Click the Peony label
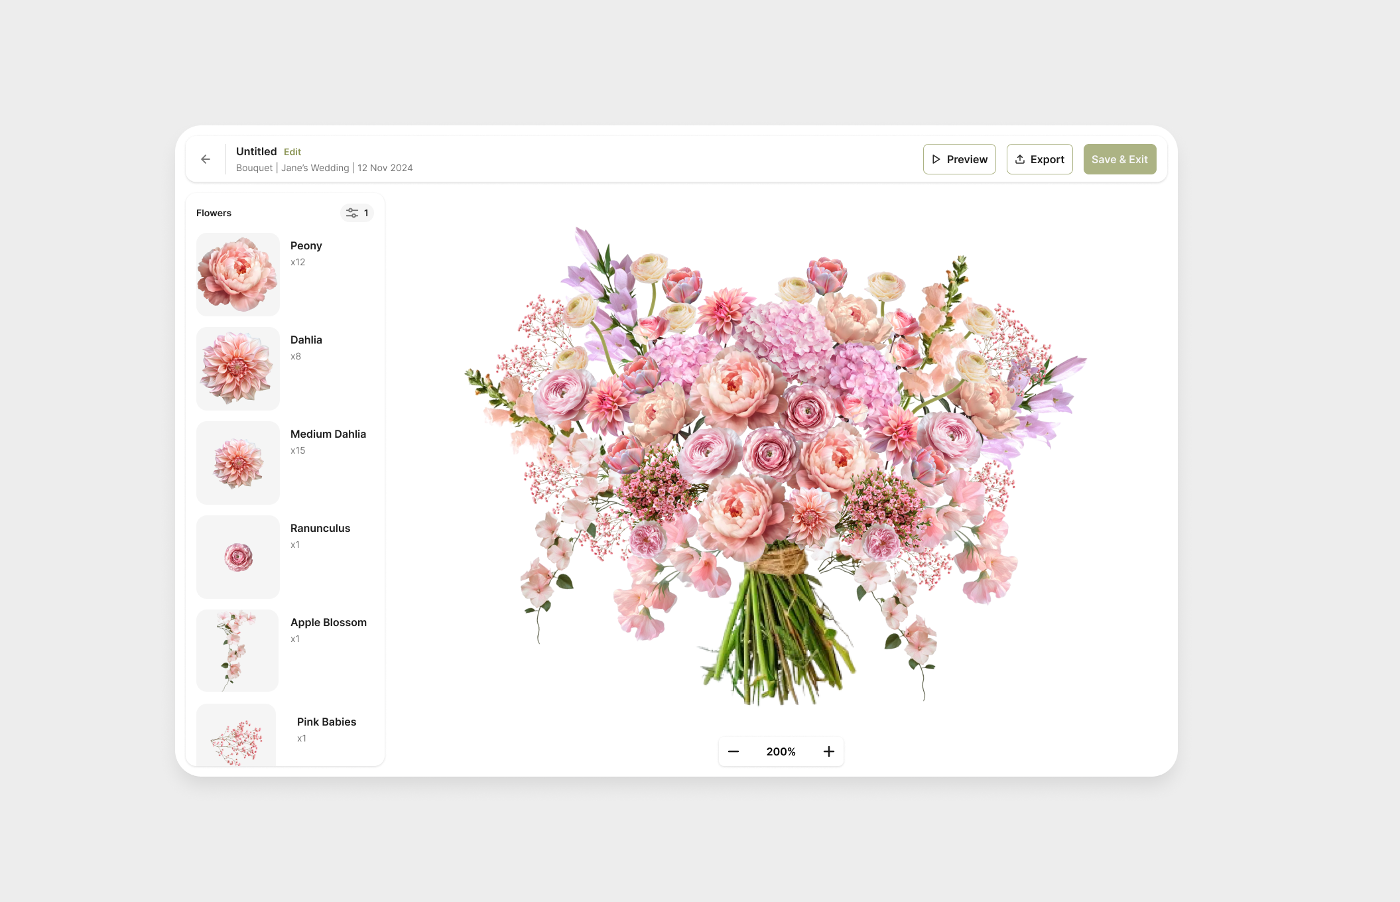The height and width of the screenshot is (902, 1400). tap(306, 245)
